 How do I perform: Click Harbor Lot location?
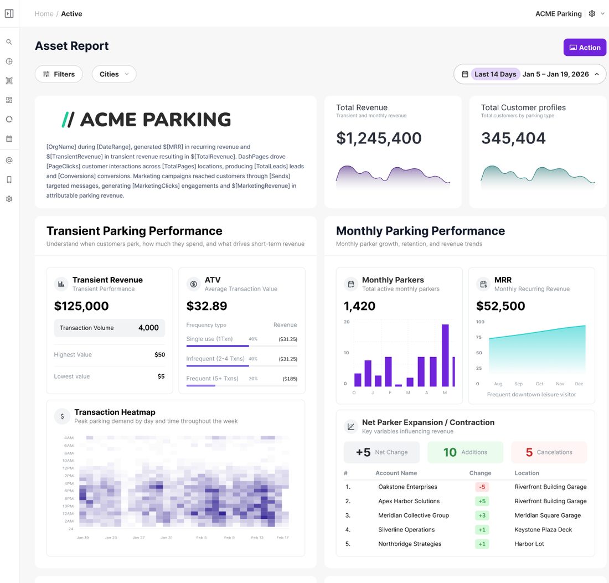pos(529,544)
